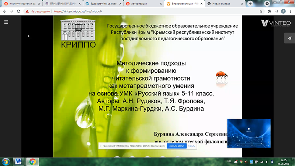Click the red arrow tray icon
295x166 pixels.
(x=246, y=162)
